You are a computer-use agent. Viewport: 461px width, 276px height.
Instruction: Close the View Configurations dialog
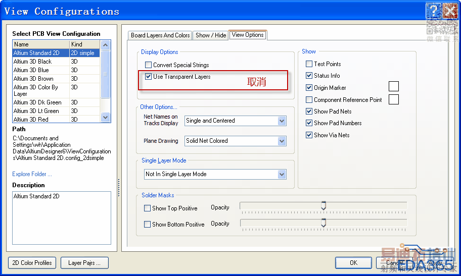pyautogui.click(x=450, y=11)
